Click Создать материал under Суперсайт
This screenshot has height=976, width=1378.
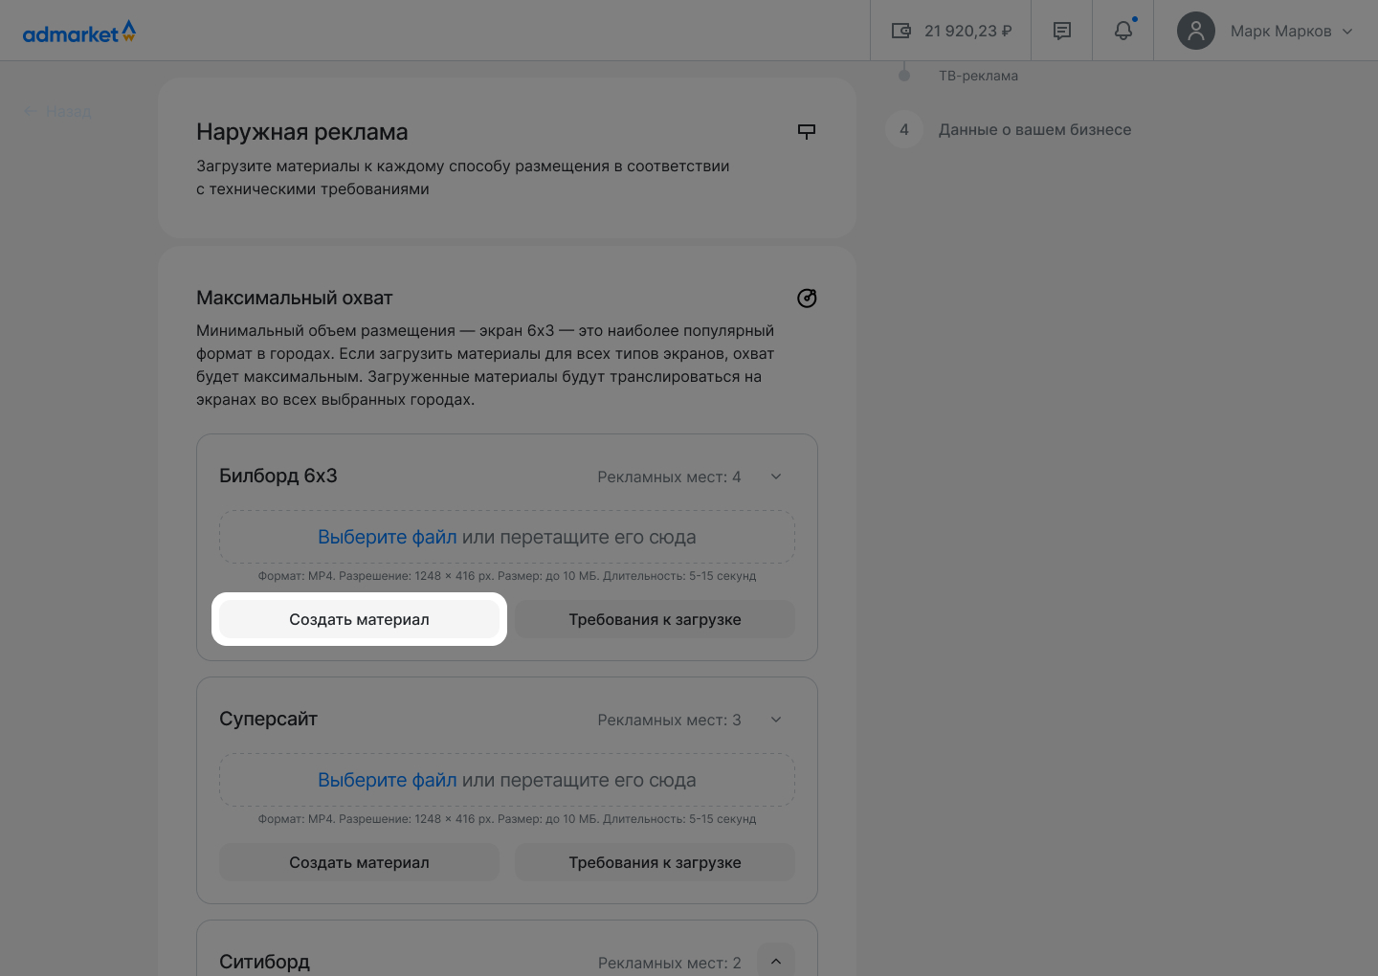[x=359, y=862]
